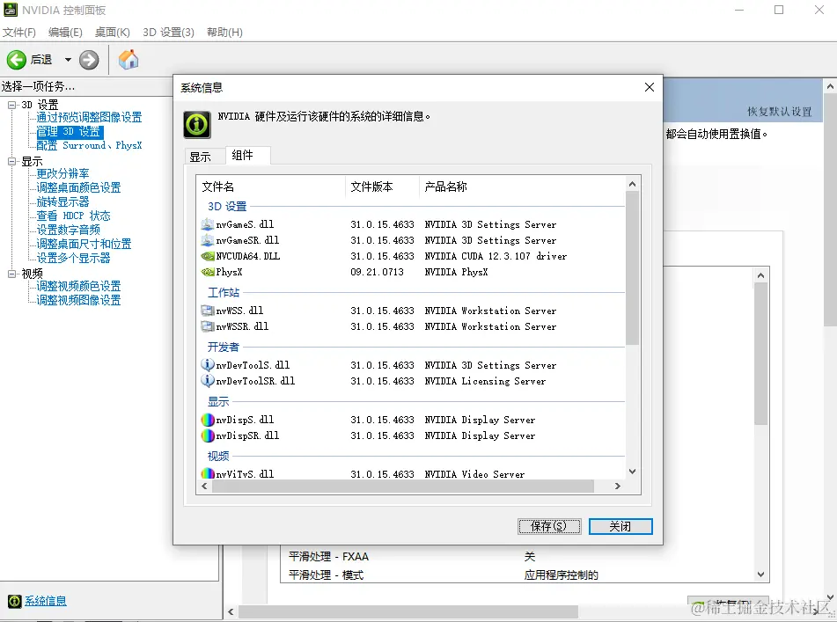The height and width of the screenshot is (622, 837).
Task: Click the component list scroll right arrow
Action: point(618,486)
